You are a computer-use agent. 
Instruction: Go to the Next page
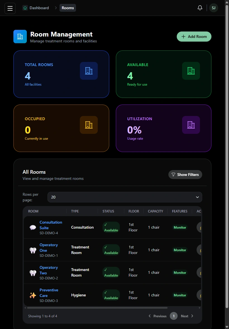[x=187, y=316]
